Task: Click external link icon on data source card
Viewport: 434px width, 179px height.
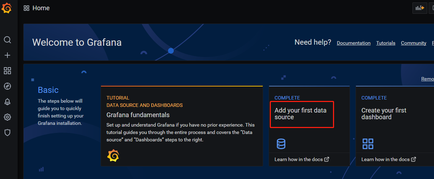Action: pyautogui.click(x=327, y=159)
